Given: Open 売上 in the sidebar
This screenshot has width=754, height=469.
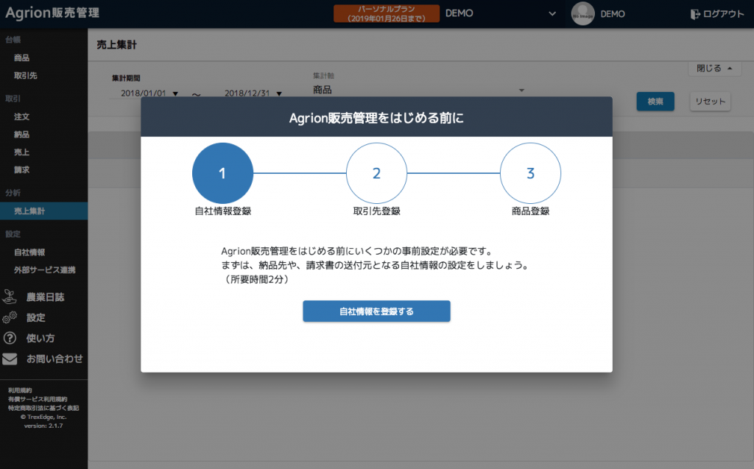Looking at the screenshot, I should point(21,152).
